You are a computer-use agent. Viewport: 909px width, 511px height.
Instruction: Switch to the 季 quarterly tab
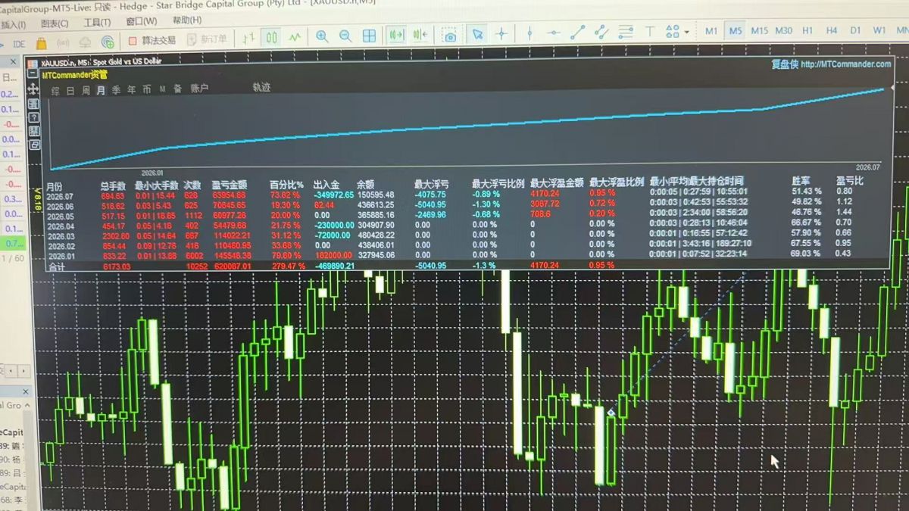[116, 90]
